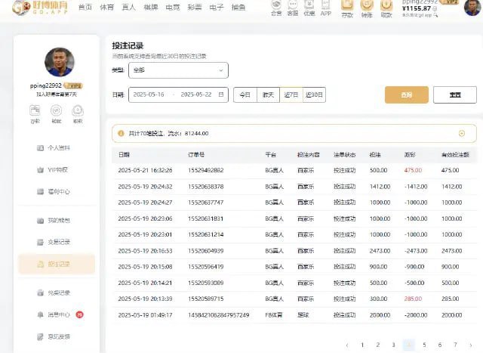
Task: Click the 查询 search button
Action: point(407,95)
